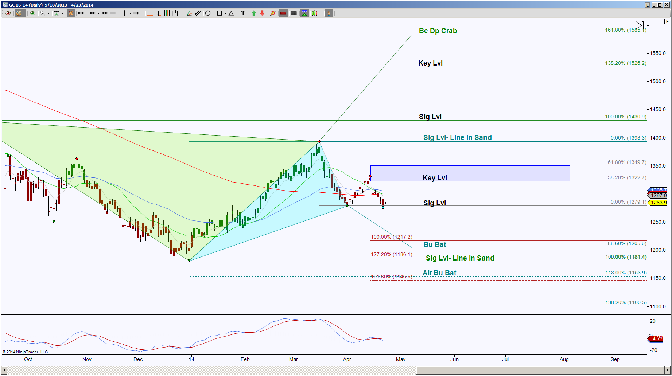Viewport: 672px width, 376px height.
Task: Click the chart window title bar icon
Action: pos(5,5)
